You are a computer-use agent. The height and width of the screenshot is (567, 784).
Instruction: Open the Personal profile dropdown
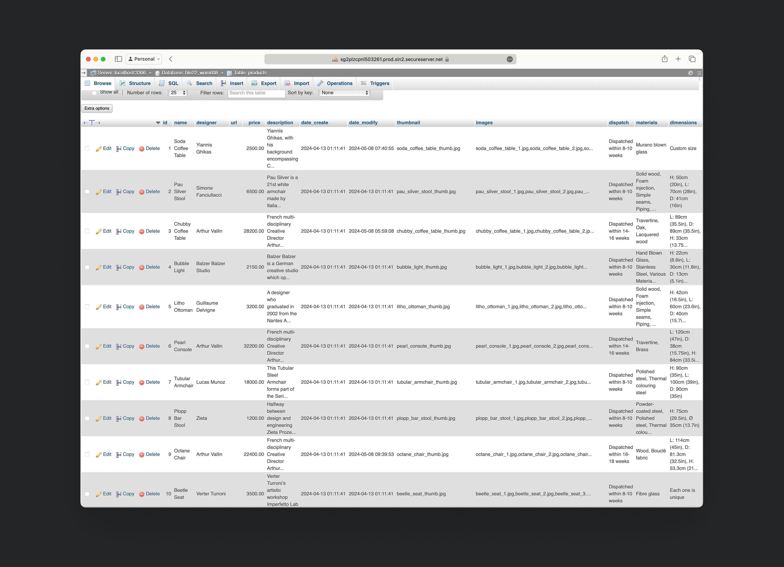tap(144, 59)
